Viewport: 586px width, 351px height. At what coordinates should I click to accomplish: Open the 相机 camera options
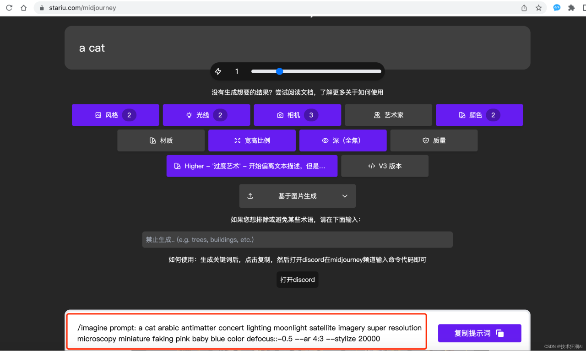298,115
